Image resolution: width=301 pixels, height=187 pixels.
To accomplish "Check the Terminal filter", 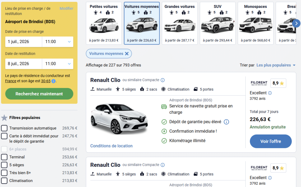I will tap(4, 157).
